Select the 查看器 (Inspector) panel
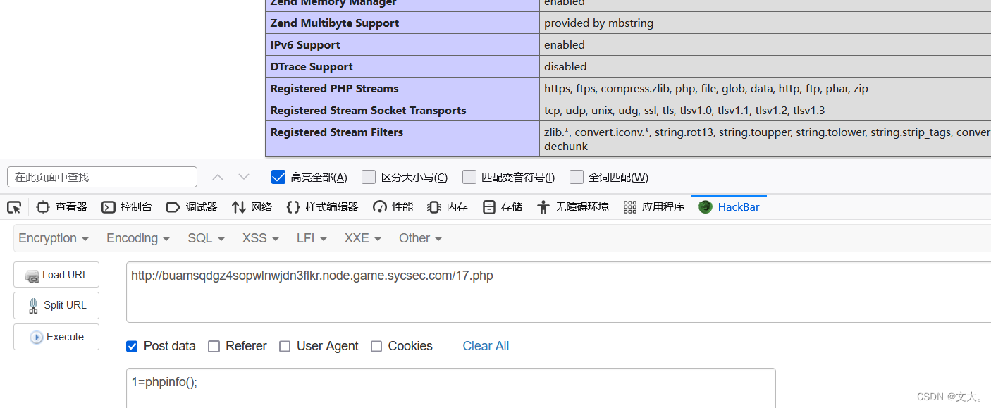 (x=63, y=206)
